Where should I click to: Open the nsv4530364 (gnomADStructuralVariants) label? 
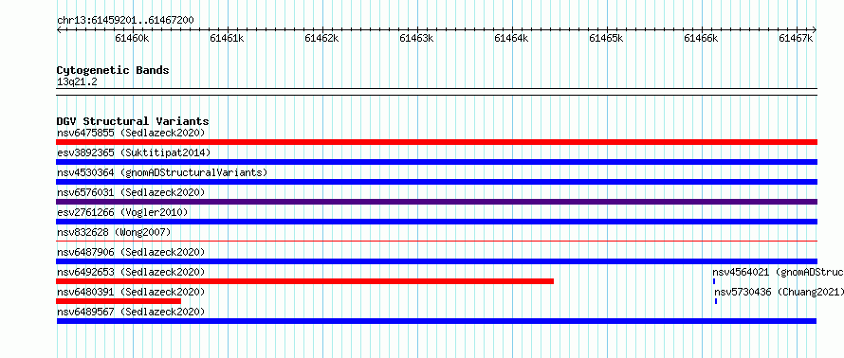(x=162, y=172)
